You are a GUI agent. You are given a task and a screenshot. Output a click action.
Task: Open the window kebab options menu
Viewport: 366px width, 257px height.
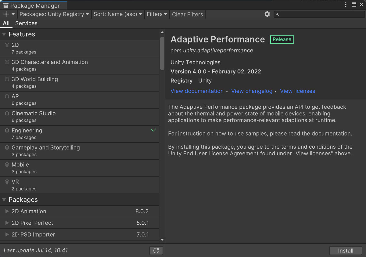pyautogui.click(x=346, y=5)
